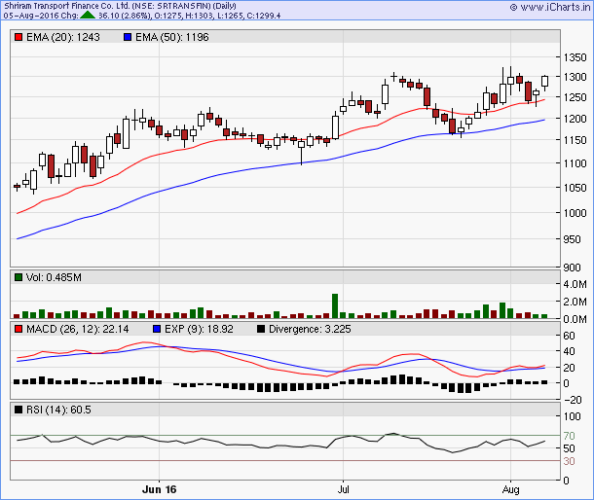Click the blue EMA (50) legend swatch
The image size is (594, 500).
click(x=128, y=37)
